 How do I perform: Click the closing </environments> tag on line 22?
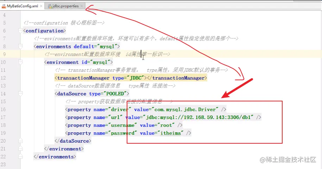tap(55, 157)
